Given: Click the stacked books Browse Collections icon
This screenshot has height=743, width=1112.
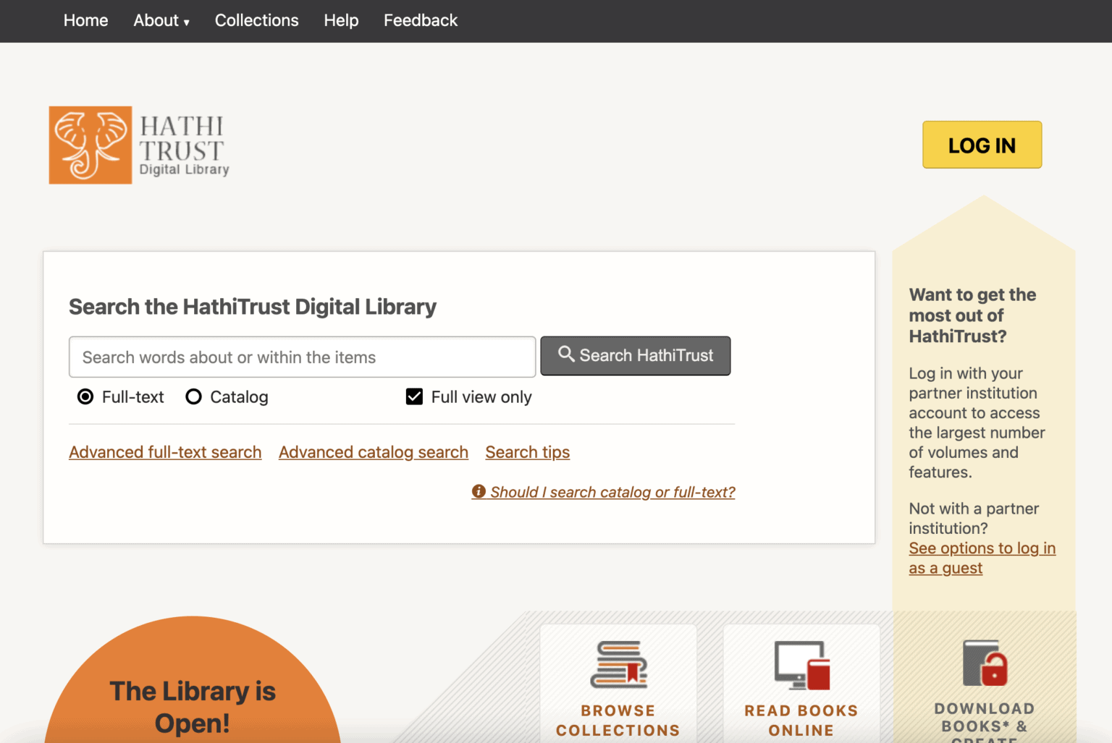Looking at the screenshot, I should click(618, 663).
